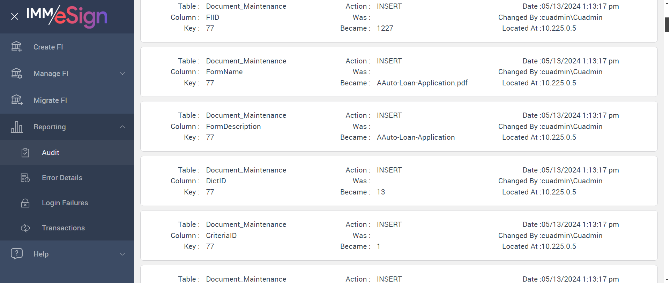Screen dimensions: 670x283
Task: Click the Transactions arrows icon
Action: [25, 228]
